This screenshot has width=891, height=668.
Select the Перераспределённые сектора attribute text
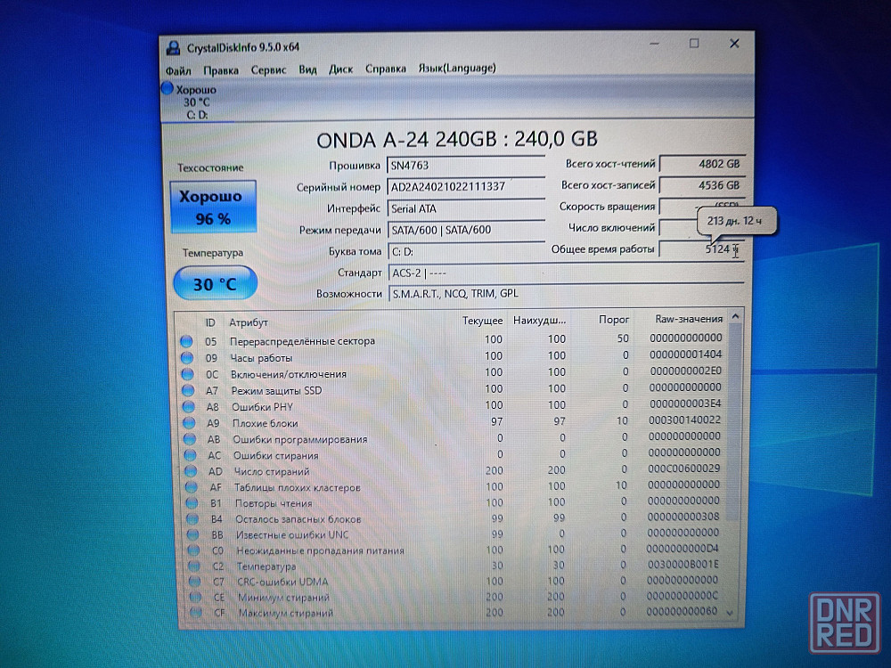pos(302,341)
